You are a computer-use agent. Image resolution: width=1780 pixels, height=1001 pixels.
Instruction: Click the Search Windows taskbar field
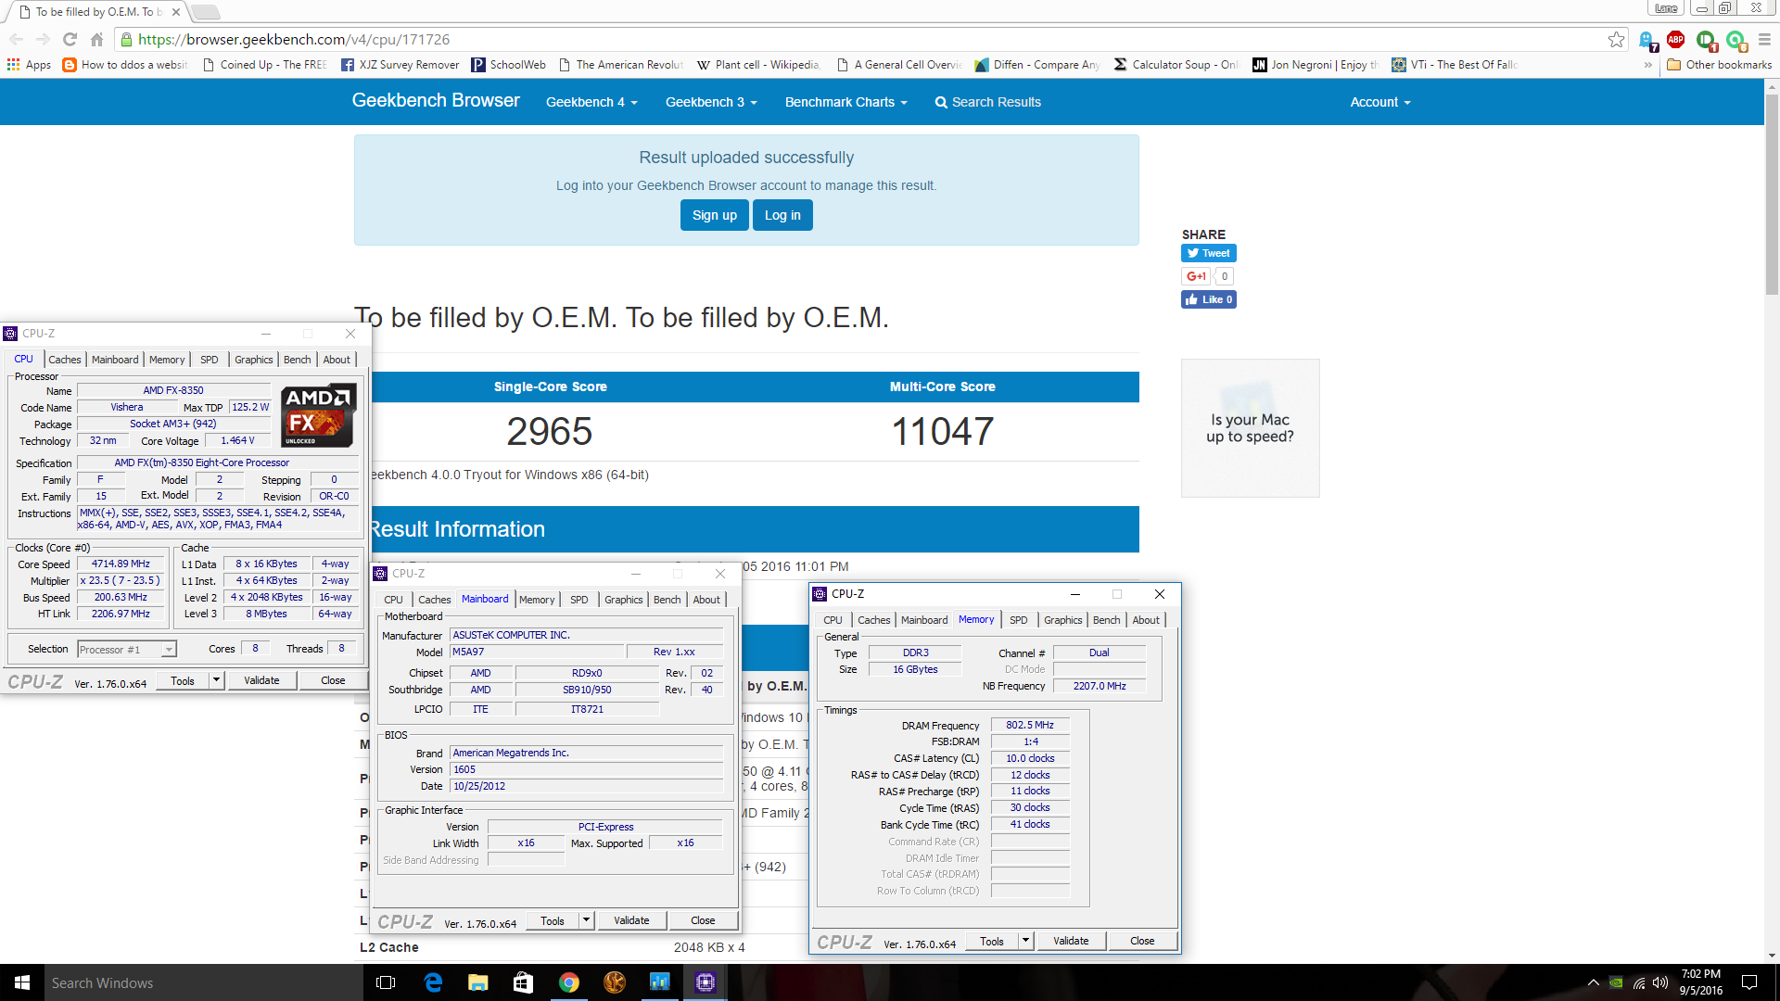(x=204, y=982)
